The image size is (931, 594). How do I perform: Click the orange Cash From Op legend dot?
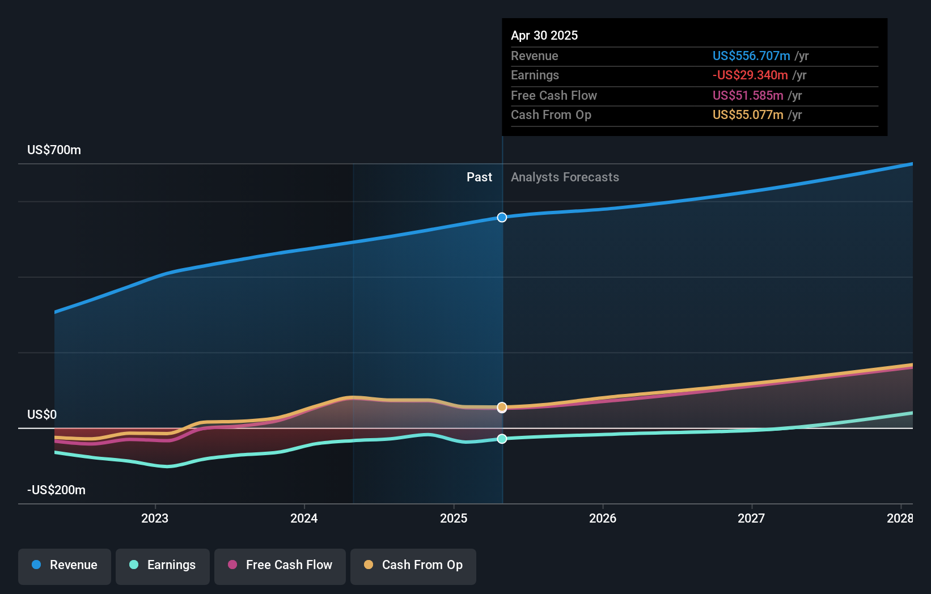click(x=369, y=565)
